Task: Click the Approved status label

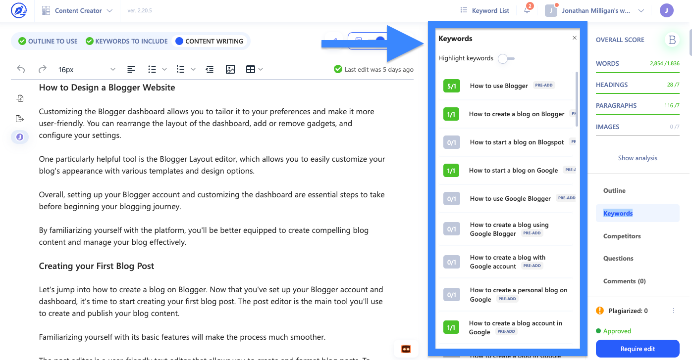Action: pyautogui.click(x=617, y=331)
